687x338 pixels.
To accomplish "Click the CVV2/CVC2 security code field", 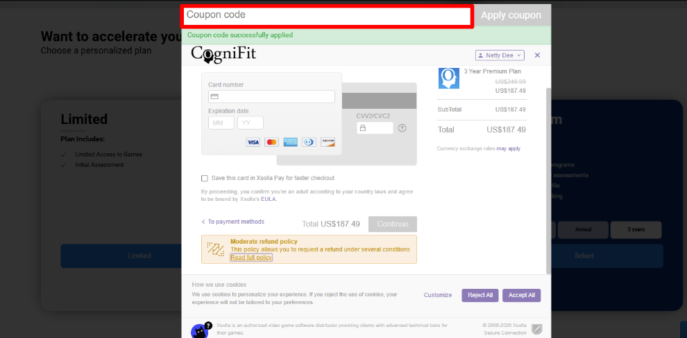I will coord(375,127).
